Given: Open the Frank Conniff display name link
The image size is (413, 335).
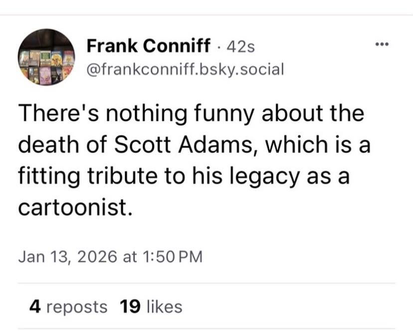Looking at the screenshot, I should [148, 47].
